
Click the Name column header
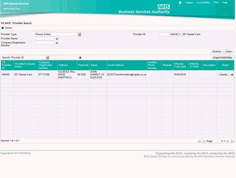(x=98, y=65)
